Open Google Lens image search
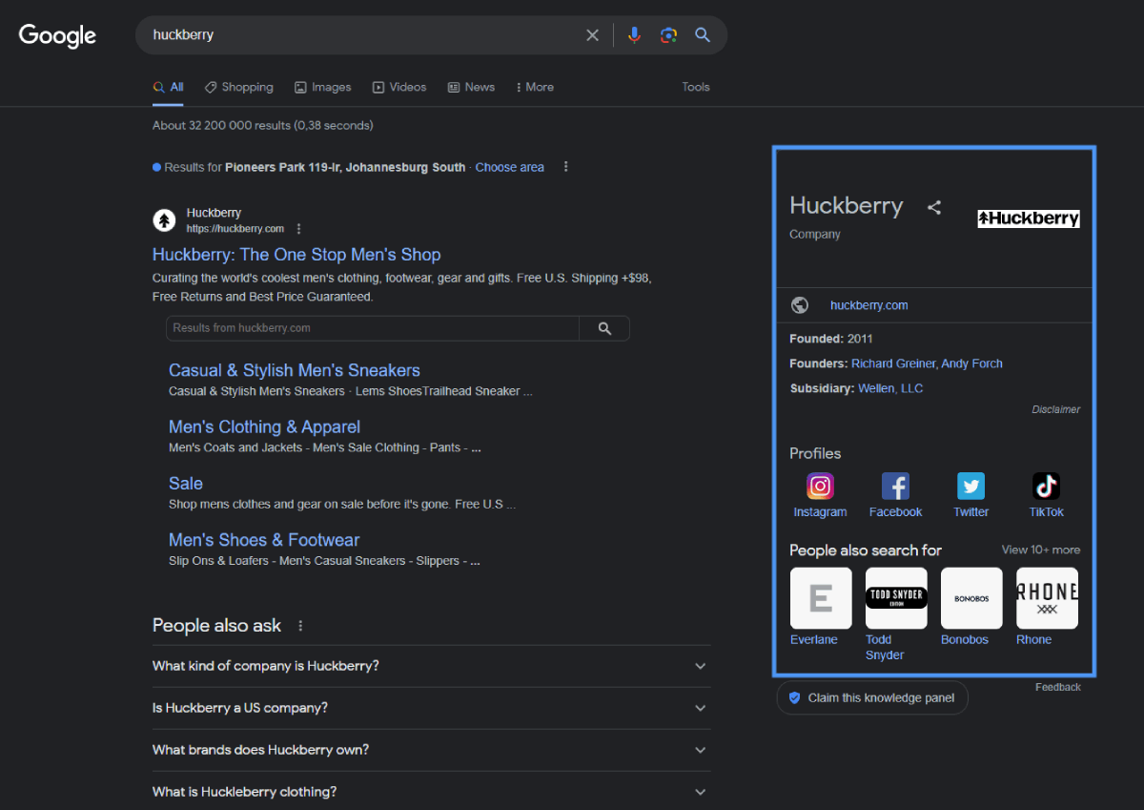 click(x=668, y=35)
